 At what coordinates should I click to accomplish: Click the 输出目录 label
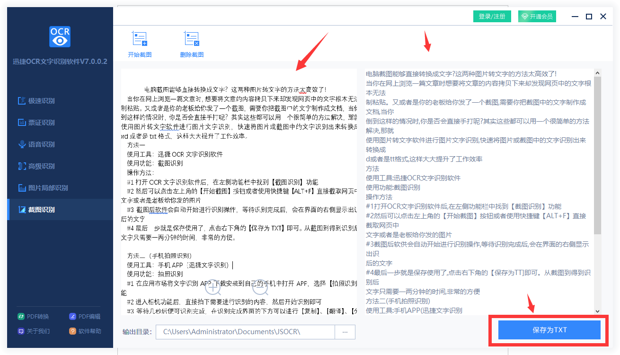137,332
